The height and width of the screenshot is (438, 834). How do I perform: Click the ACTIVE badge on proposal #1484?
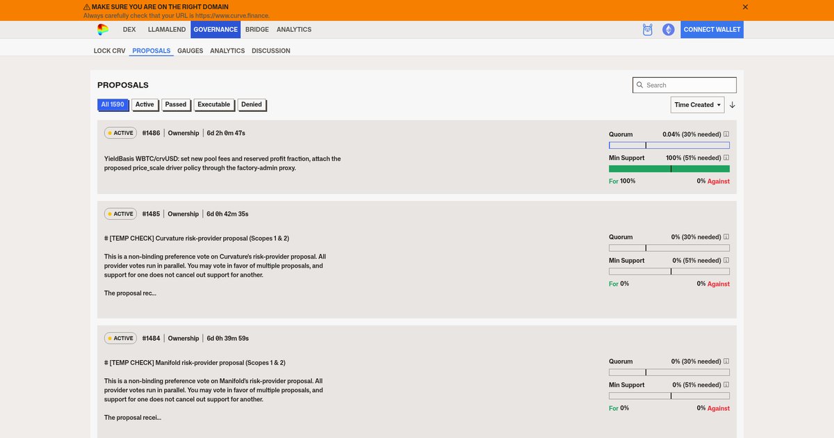[x=120, y=339]
